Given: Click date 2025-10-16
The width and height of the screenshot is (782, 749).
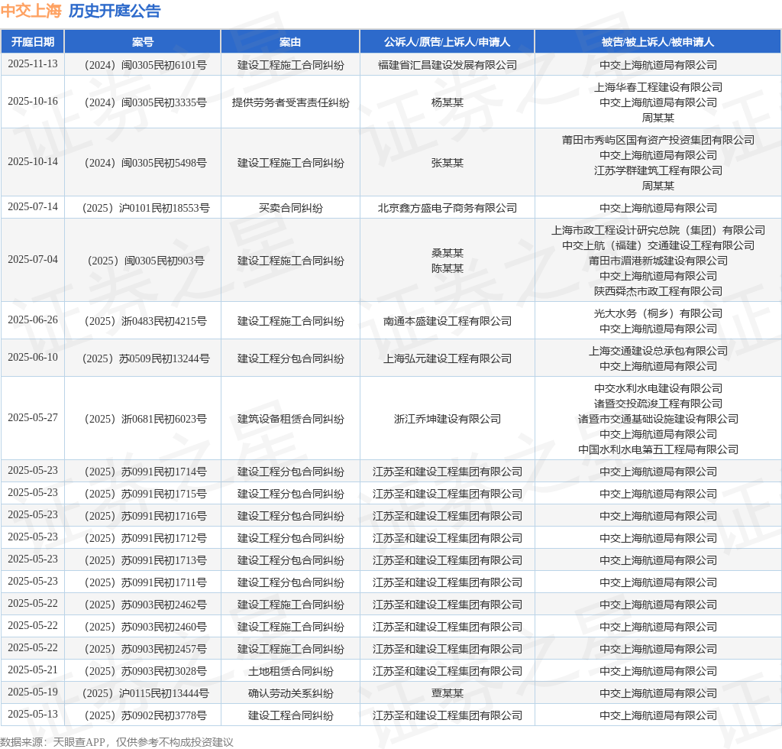Looking at the screenshot, I should (x=33, y=102).
